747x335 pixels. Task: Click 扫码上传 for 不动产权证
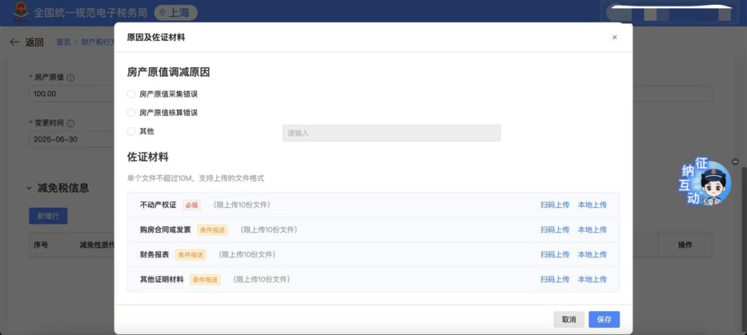click(x=555, y=205)
